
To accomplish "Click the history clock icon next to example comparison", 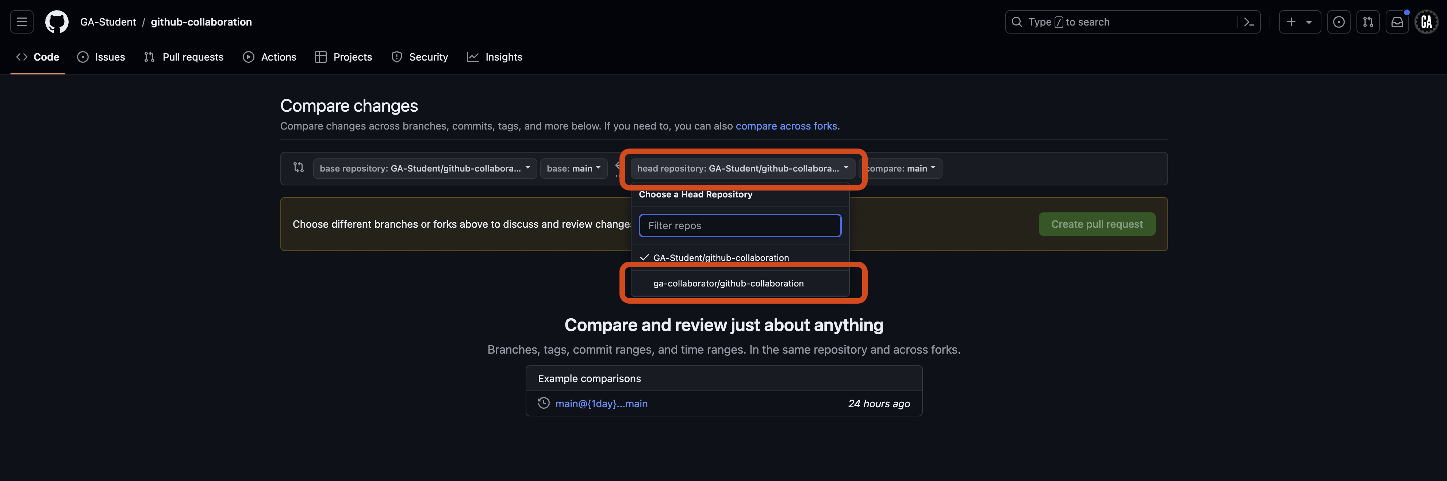I will coord(542,403).
